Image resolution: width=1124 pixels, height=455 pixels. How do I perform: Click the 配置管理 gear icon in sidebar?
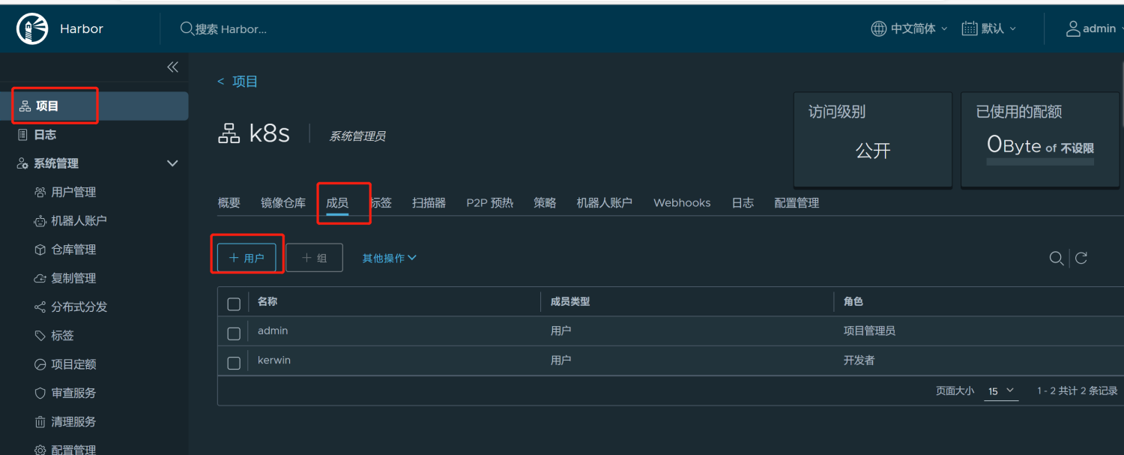40,450
